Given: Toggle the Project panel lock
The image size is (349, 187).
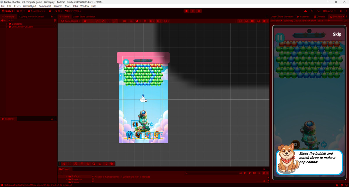Looking at the screenshot, I should (x=264, y=169).
